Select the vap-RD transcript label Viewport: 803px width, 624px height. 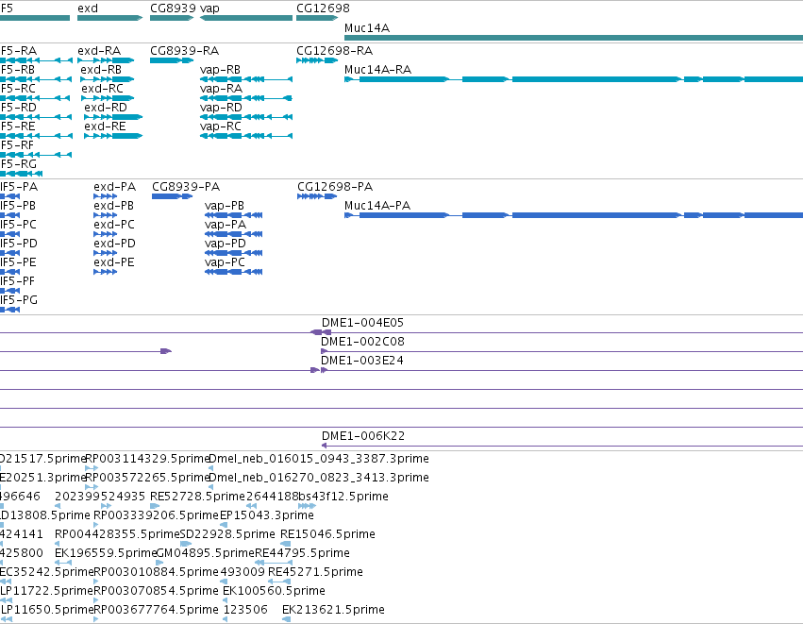(x=221, y=108)
